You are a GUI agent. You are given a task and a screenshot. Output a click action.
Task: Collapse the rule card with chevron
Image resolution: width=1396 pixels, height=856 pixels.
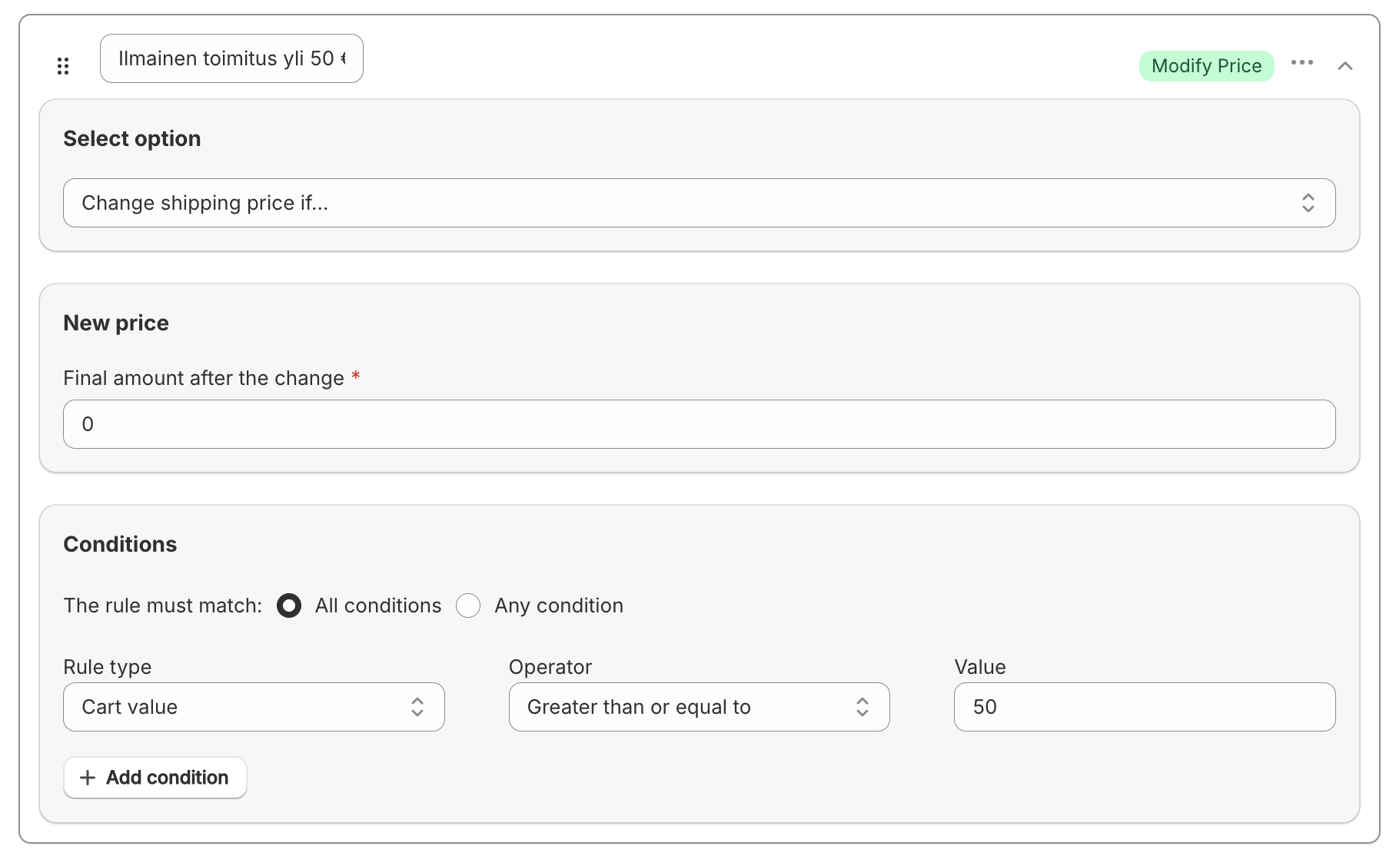coord(1344,66)
